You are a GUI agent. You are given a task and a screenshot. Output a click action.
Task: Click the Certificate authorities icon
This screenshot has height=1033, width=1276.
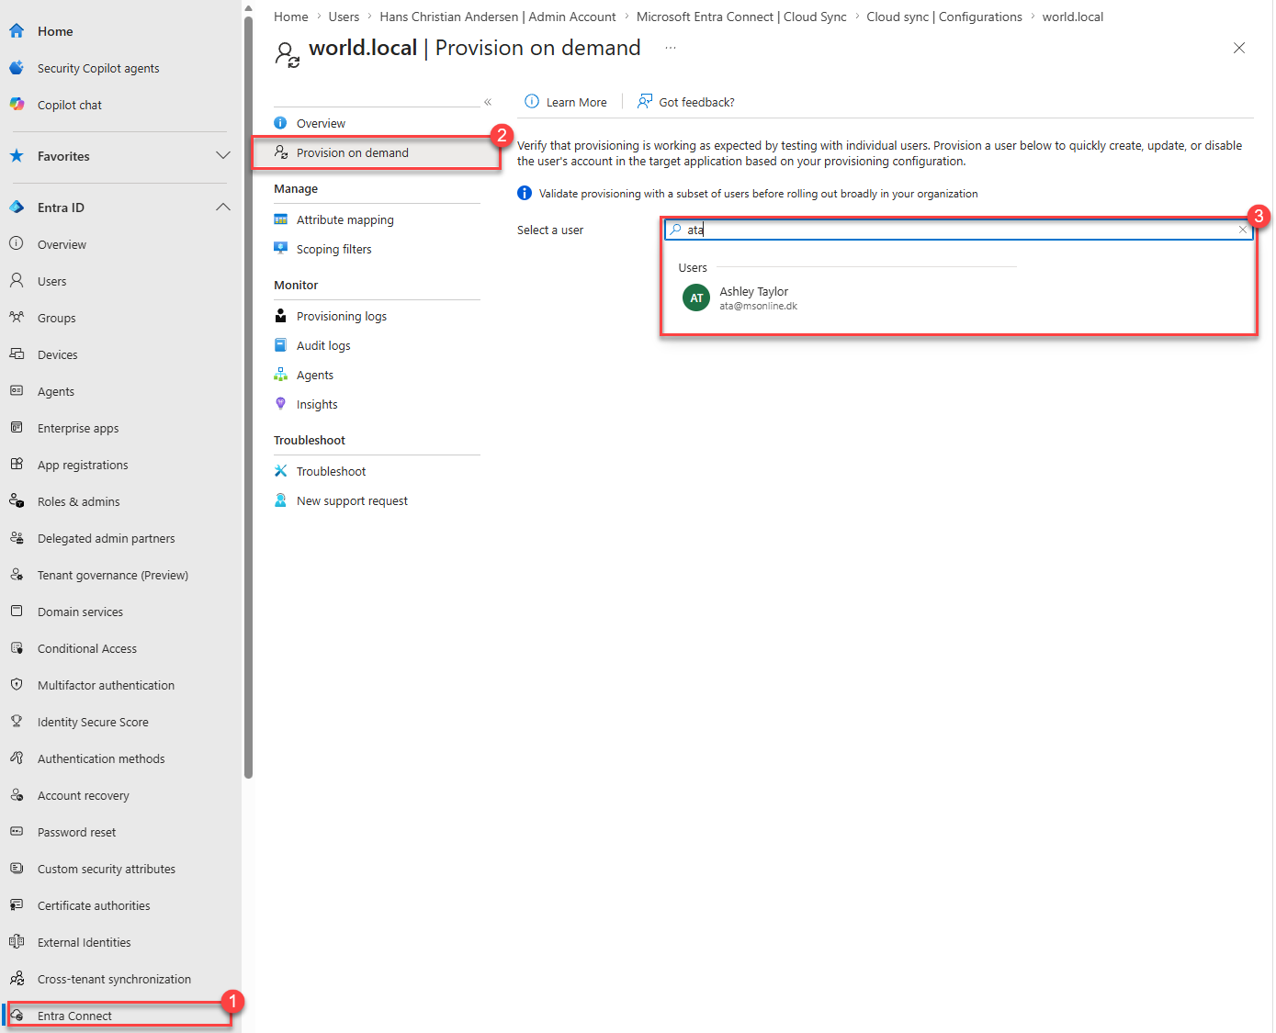(17, 905)
